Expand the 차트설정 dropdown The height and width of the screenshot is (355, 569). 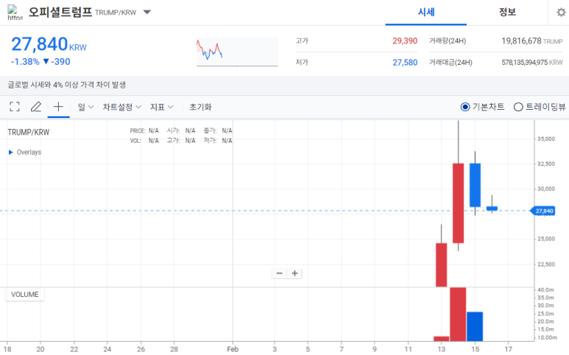[122, 107]
